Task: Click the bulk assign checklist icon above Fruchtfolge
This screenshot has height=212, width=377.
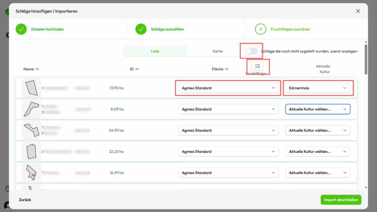Action: [x=257, y=66]
